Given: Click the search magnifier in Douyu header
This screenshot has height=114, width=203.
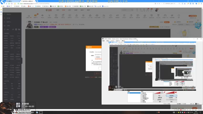Looking at the screenshot, I should tap(132, 10).
